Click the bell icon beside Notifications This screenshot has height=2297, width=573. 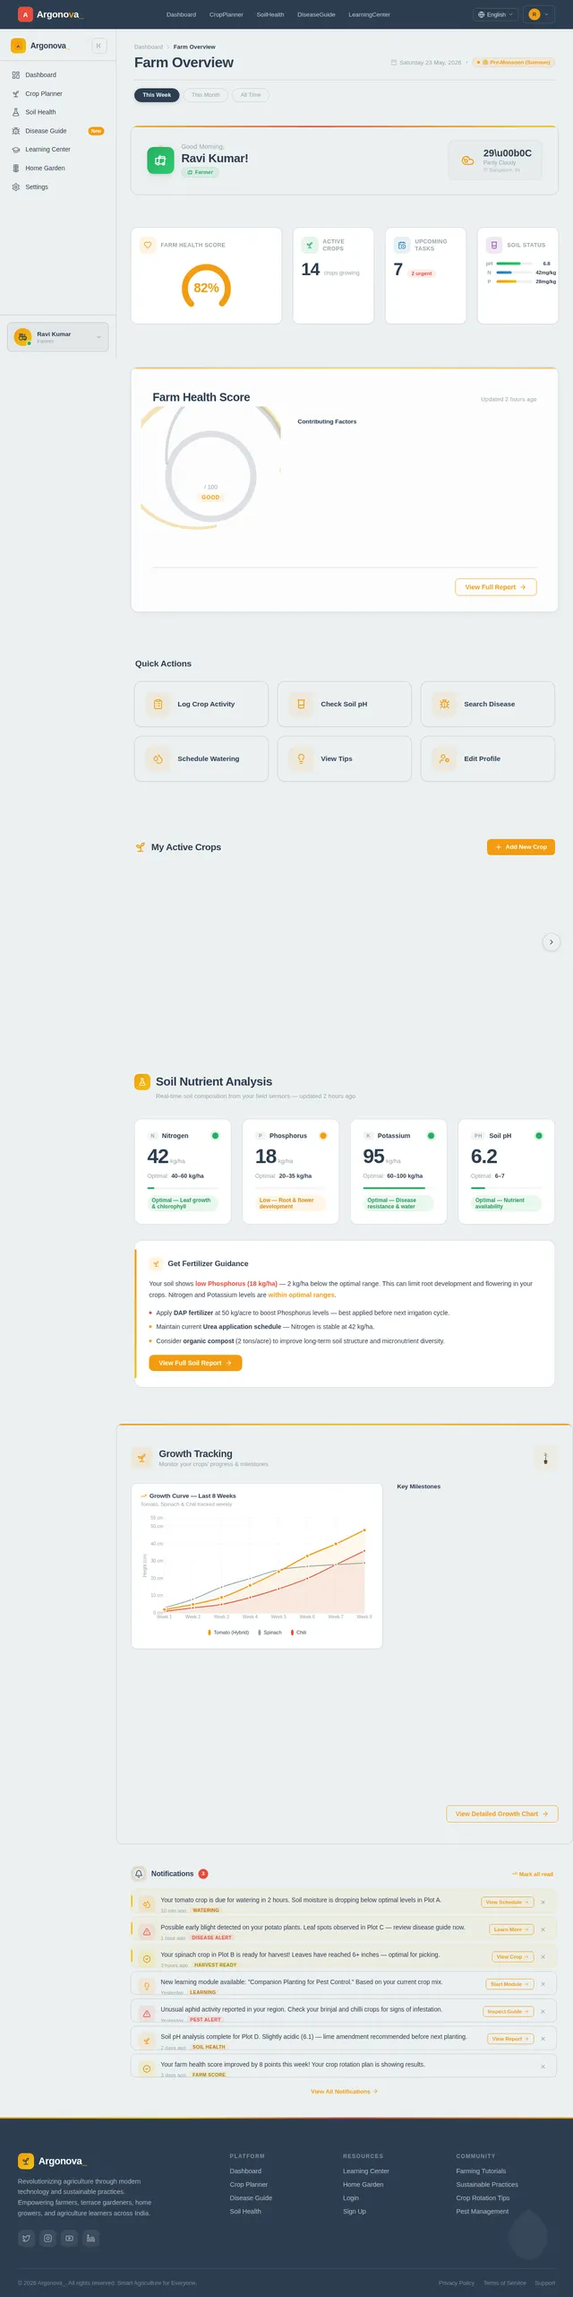click(x=139, y=1872)
